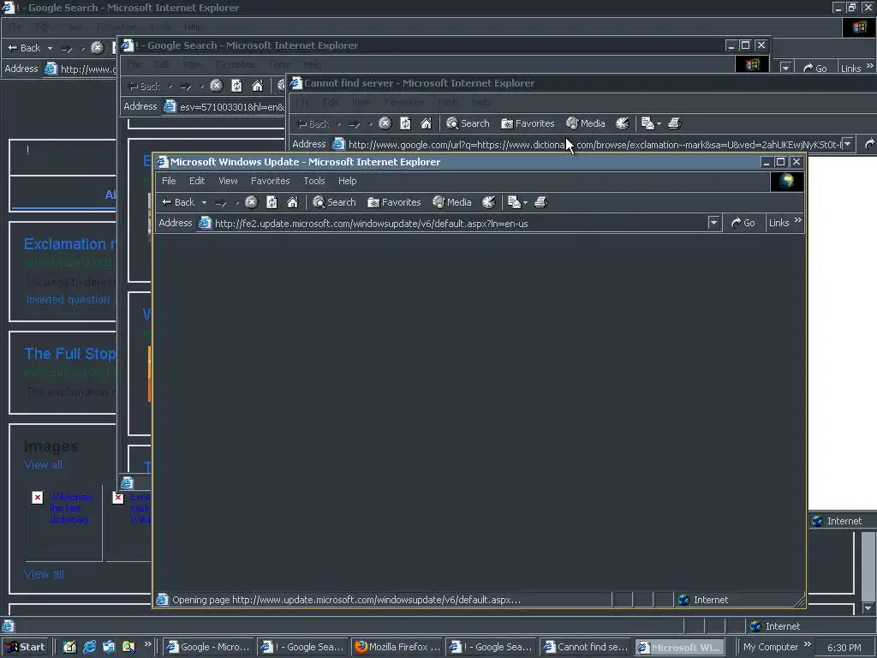
Task: Open Back dropdown in rearmost Google Search window
Action: (x=50, y=48)
